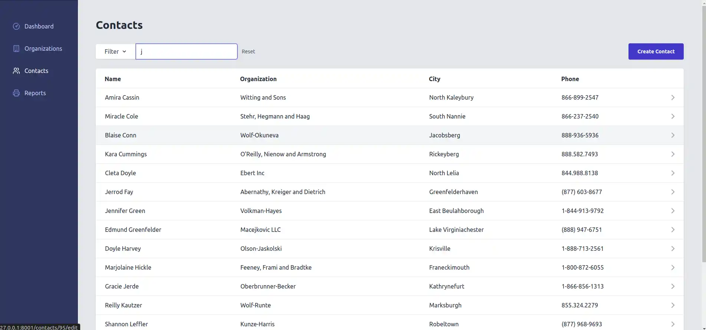Image resolution: width=706 pixels, height=330 pixels.
Task: Click city Greenfelderhaven
Action: coord(453,192)
